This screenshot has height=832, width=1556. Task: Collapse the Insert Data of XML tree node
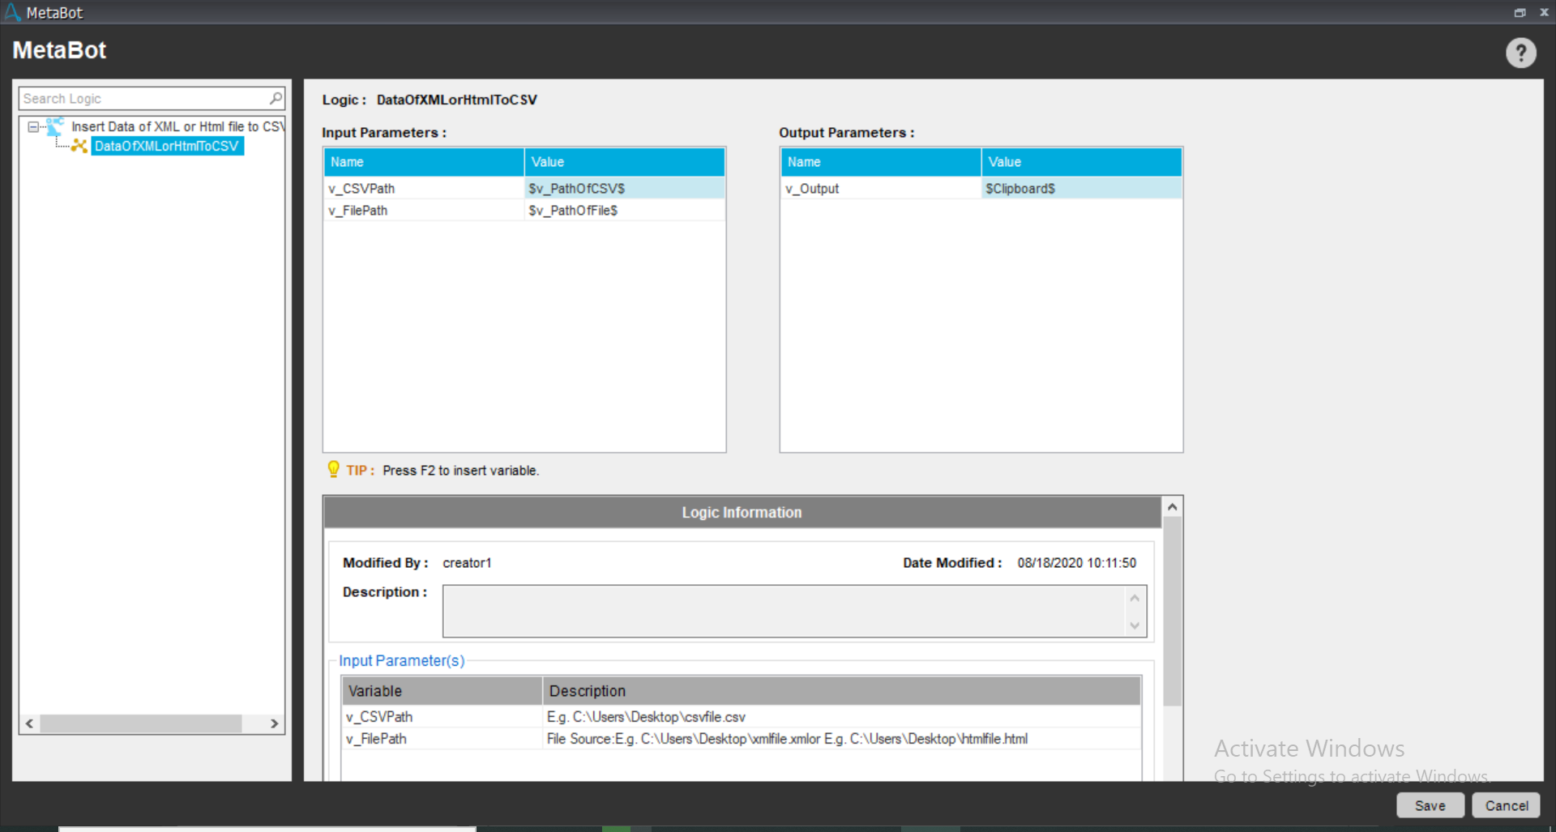pos(33,127)
